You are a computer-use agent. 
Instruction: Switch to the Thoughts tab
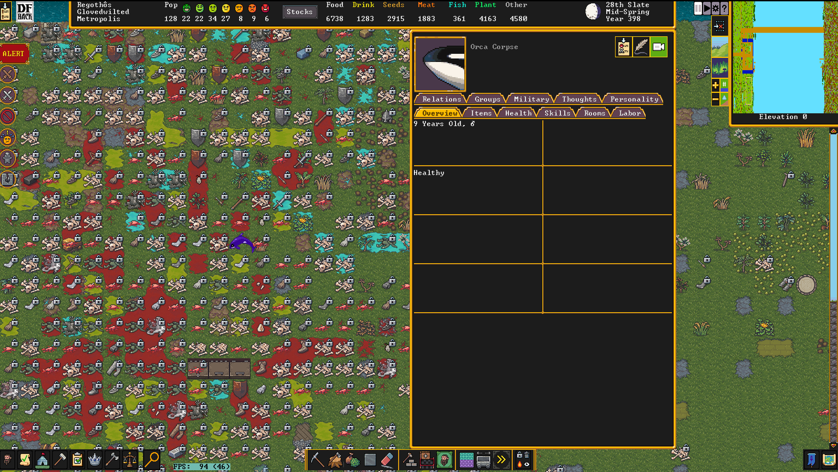tap(579, 99)
